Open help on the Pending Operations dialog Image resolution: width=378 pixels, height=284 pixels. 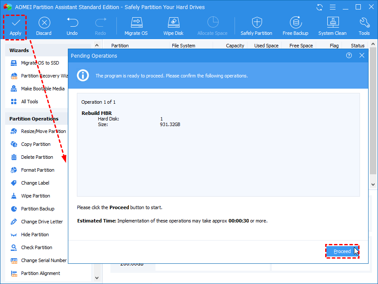(349, 55)
